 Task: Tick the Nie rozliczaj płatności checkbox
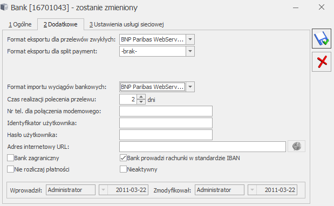click(x=10, y=169)
